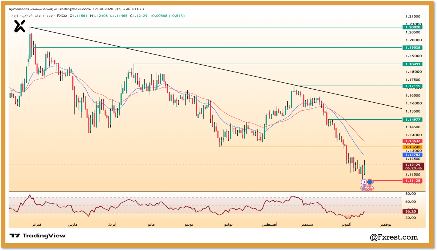Click the أكتوبر month label on time axis
437x251 pixels.
pos(347,225)
